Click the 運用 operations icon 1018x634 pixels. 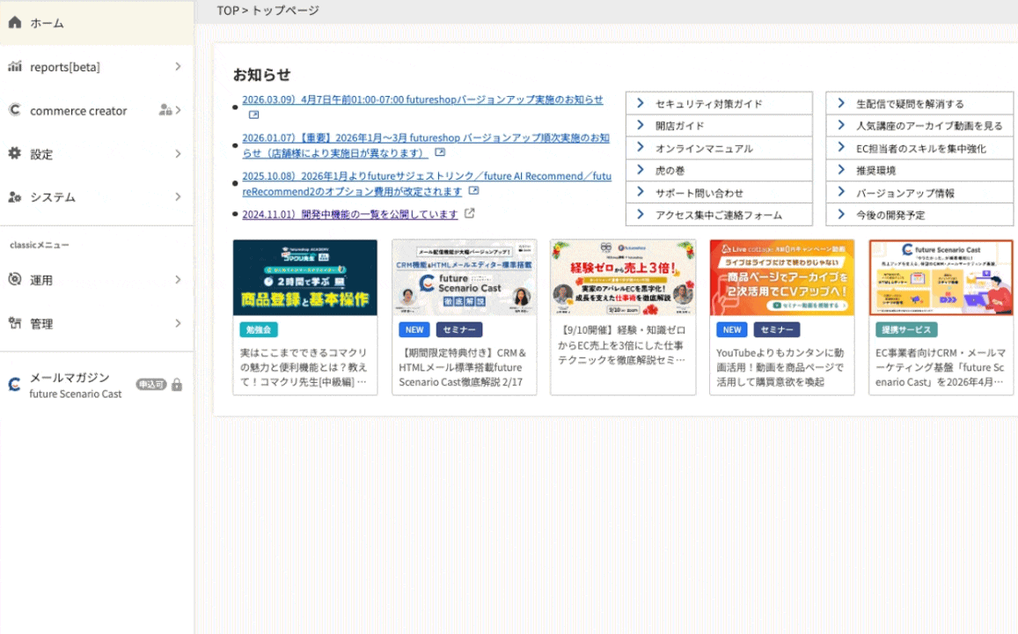[x=14, y=280]
